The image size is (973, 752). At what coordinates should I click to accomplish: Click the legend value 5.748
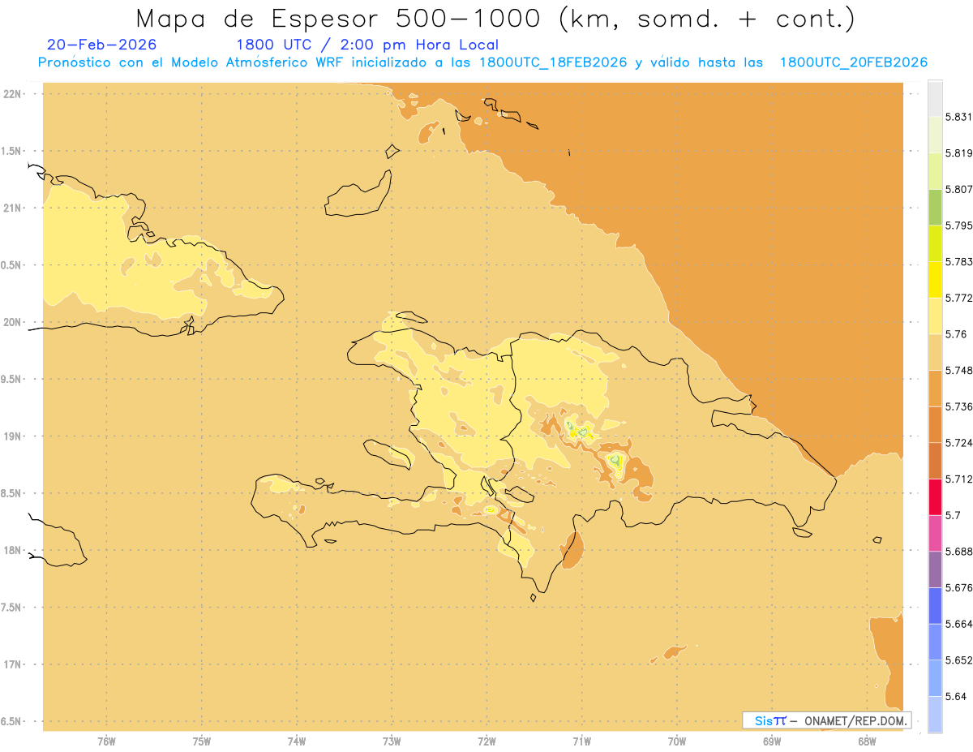[958, 370]
